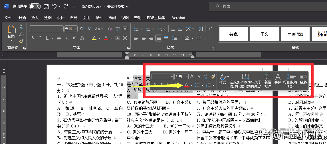Open the Phonetic Guide (wén) icon in the ribbon

click(117, 29)
